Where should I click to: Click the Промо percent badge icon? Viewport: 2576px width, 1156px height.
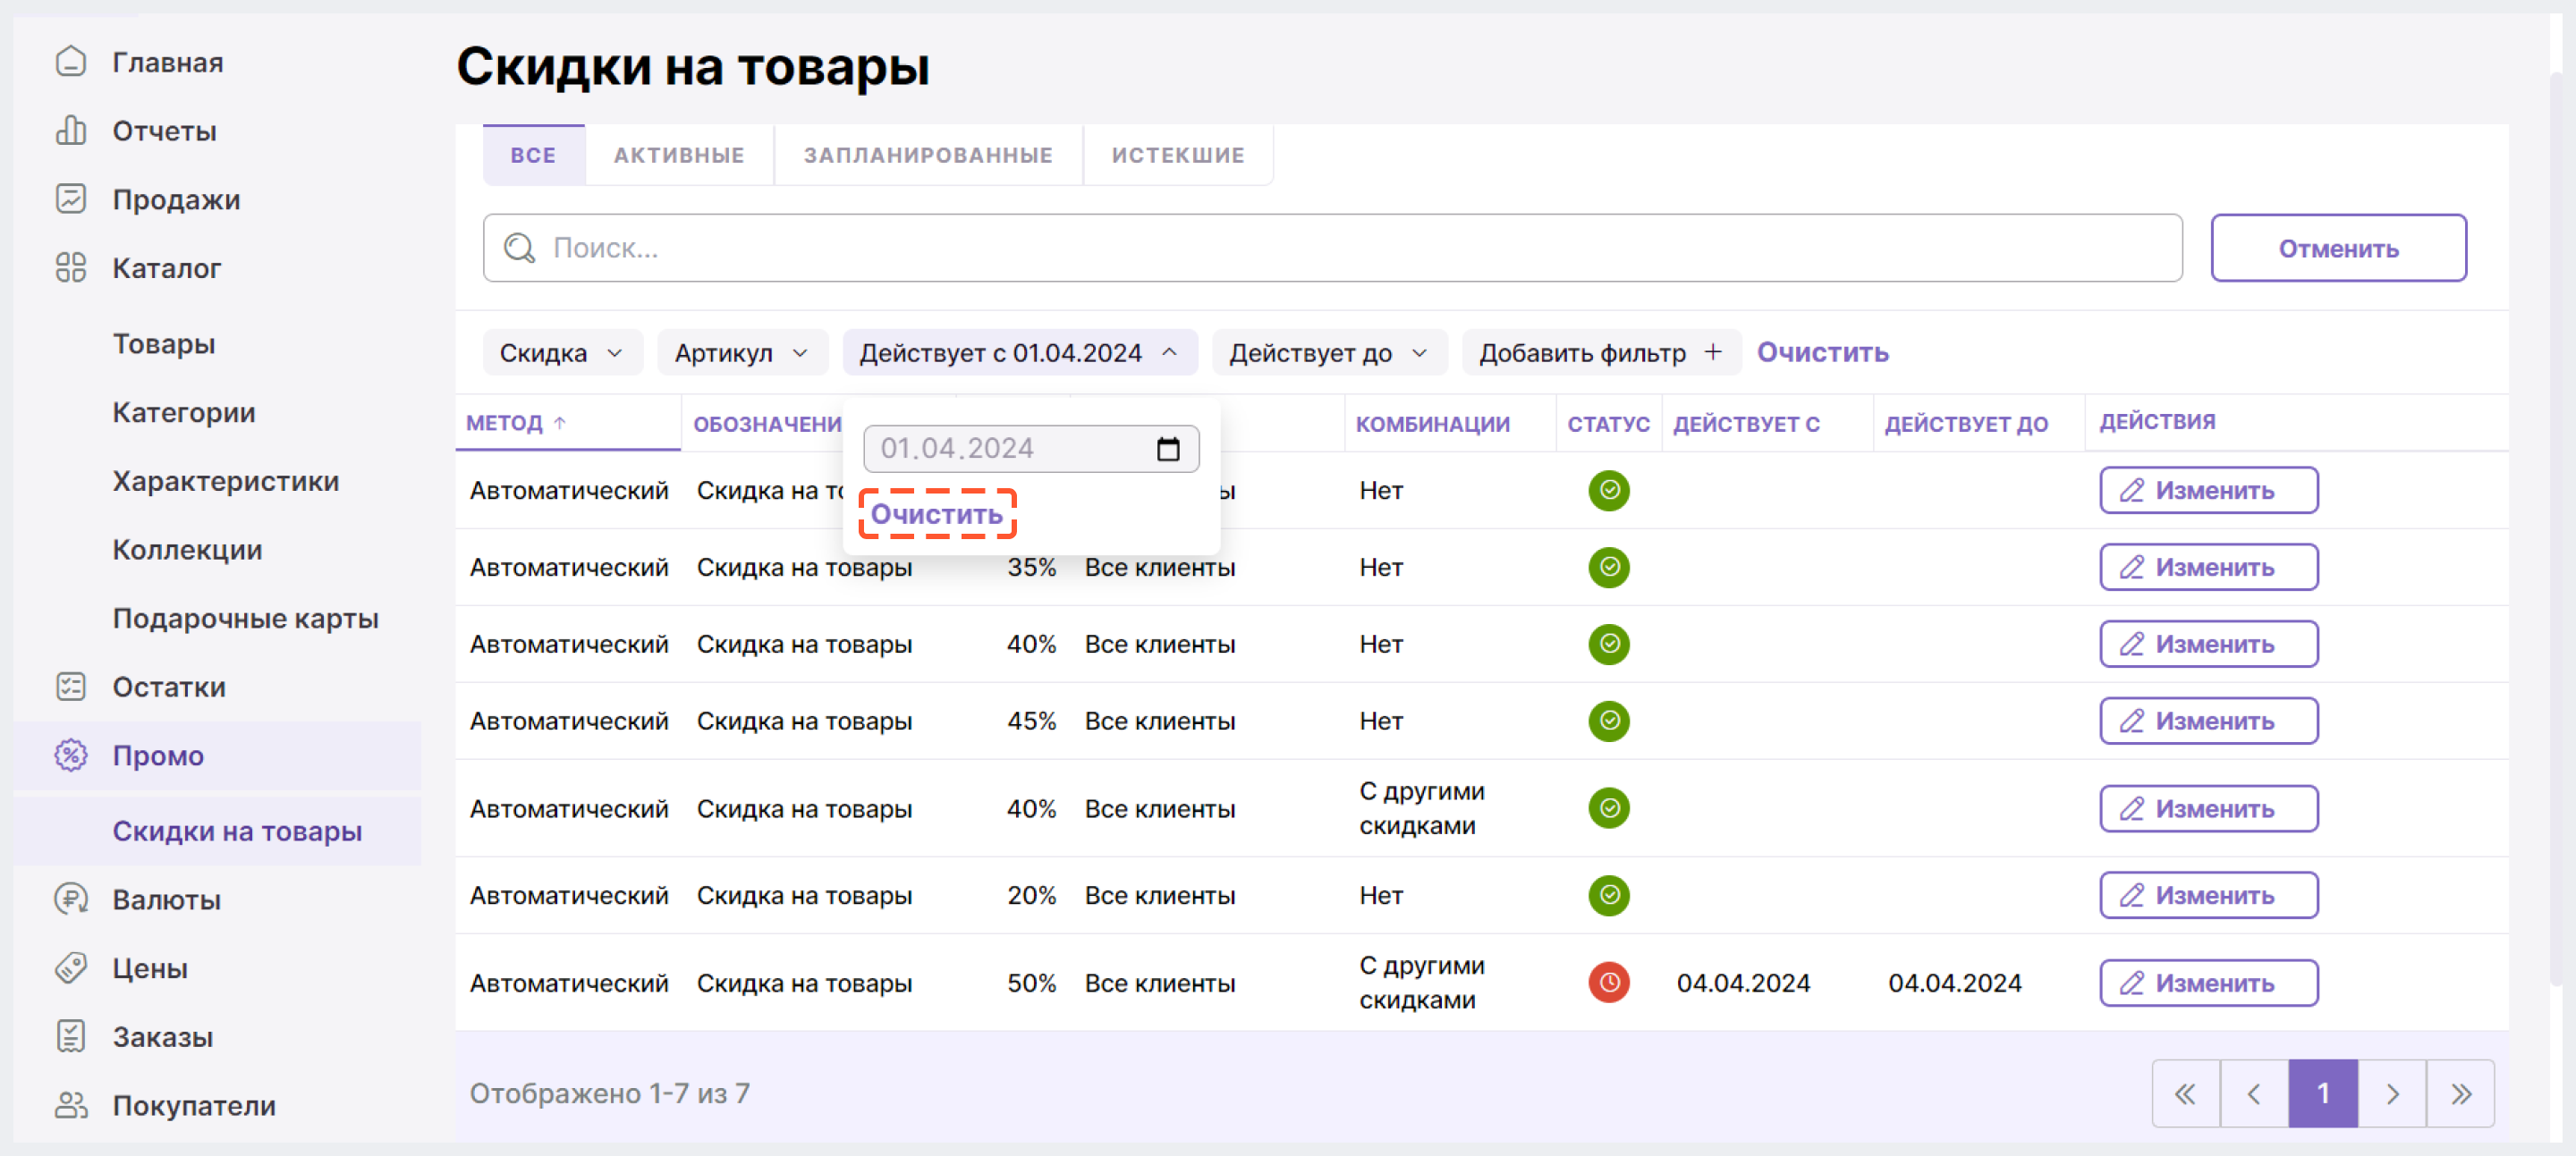[x=70, y=755]
